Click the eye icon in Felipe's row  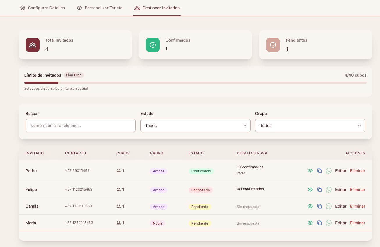[310, 190]
